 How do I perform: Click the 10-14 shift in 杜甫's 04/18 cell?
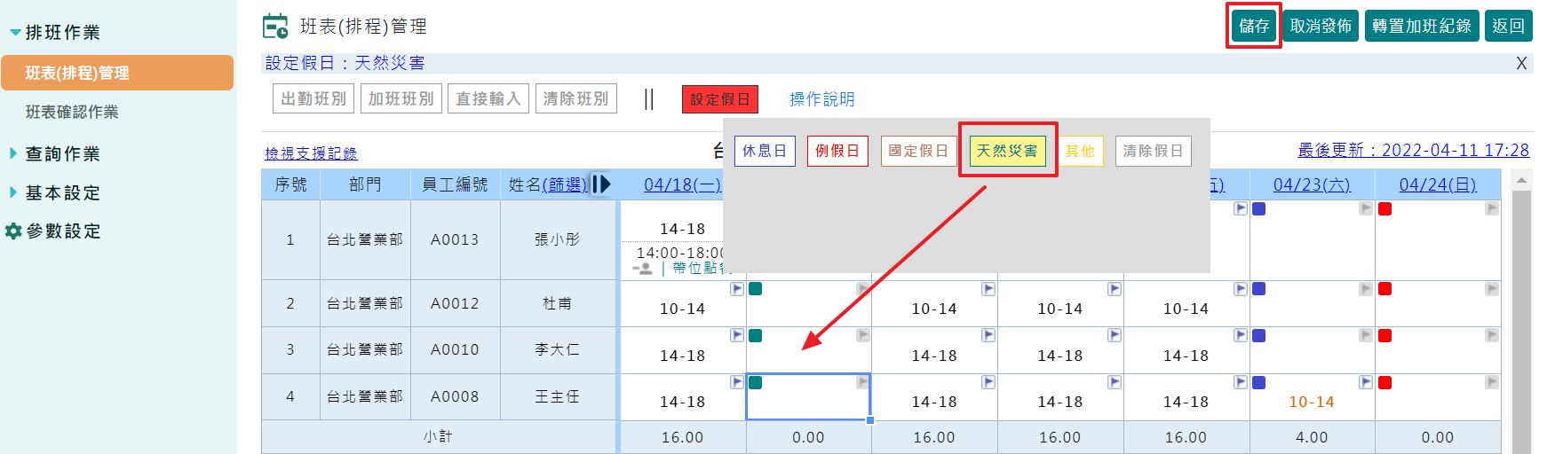682,309
